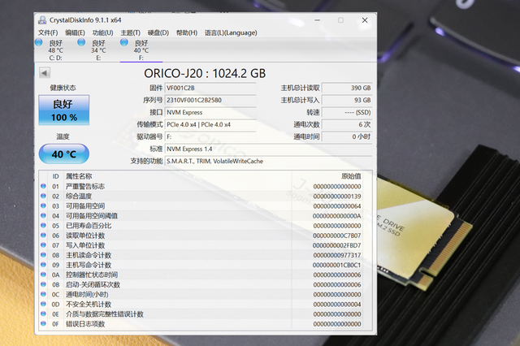Select the raw value 0000000000000A

click(x=337, y=216)
